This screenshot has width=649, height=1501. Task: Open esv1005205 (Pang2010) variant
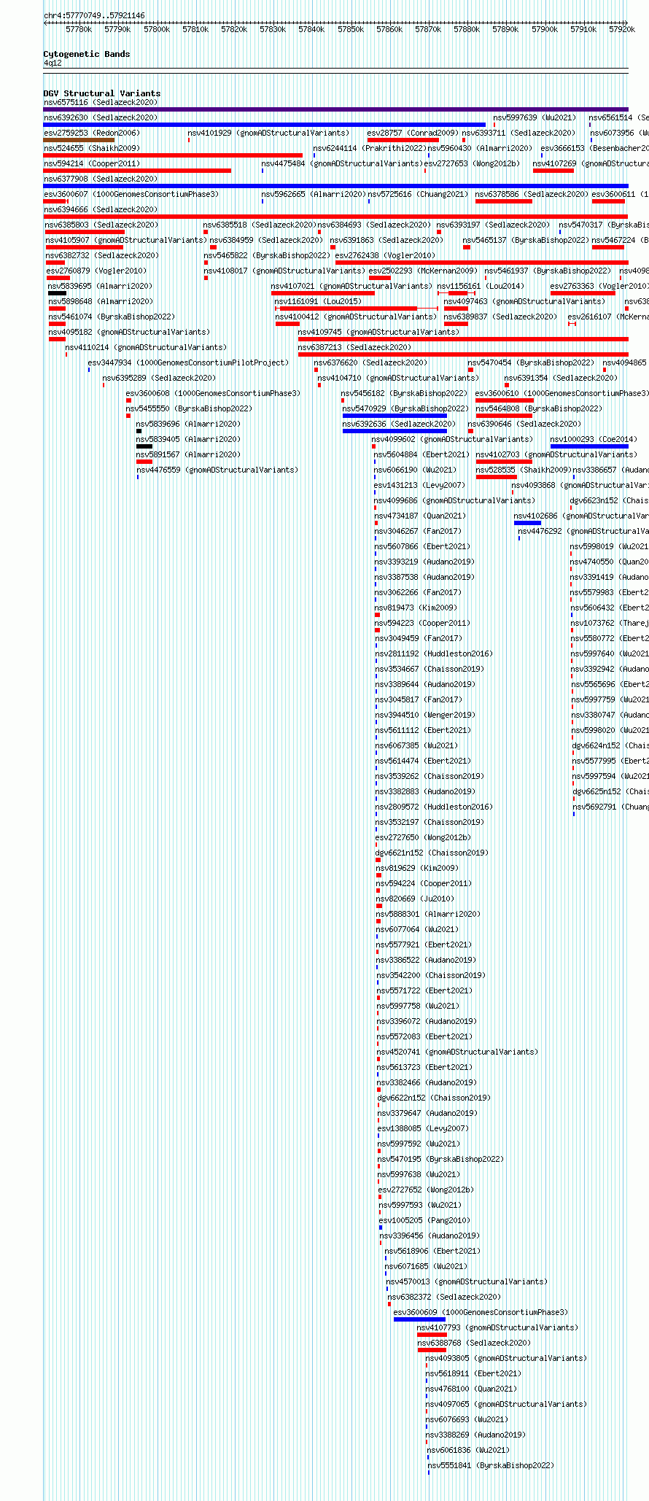424,1221
